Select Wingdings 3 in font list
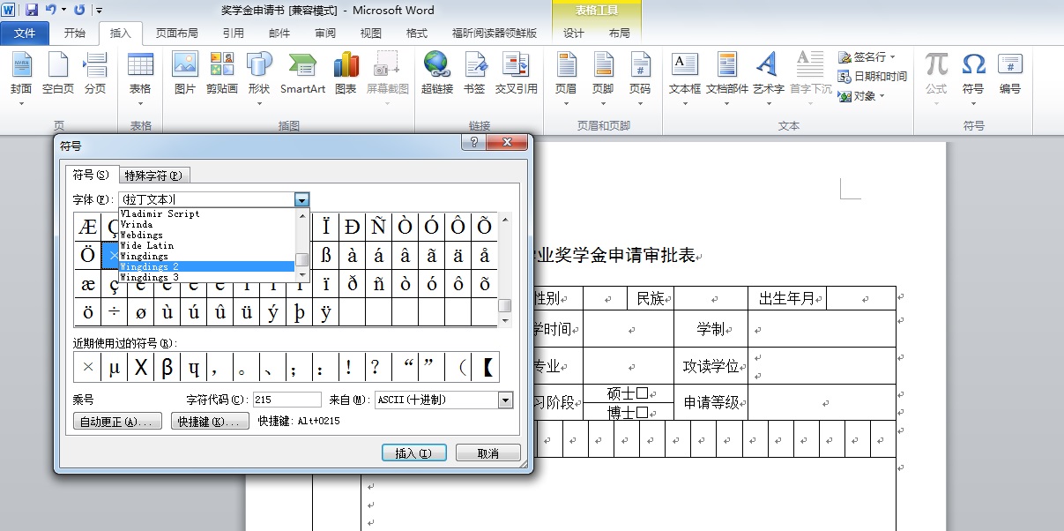 [206, 277]
